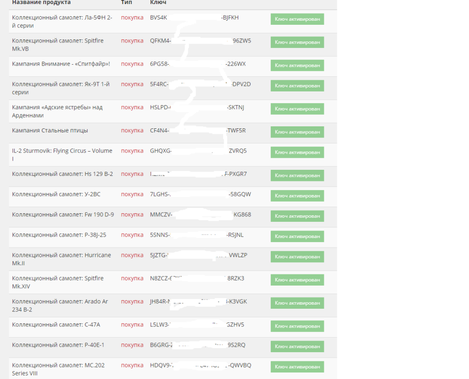Click 'покупка' type in Стальные птицы row
The image size is (469, 379).
[132, 130]
